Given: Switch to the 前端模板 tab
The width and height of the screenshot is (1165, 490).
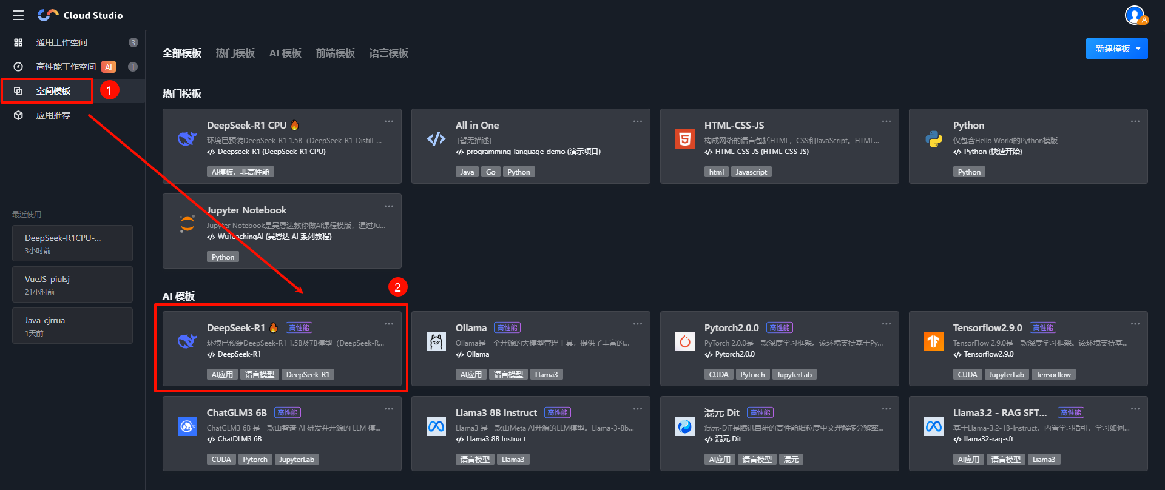Looking at the screenshot, I should point(335,53).
